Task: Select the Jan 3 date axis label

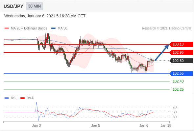Action: [x=36, y=125]
